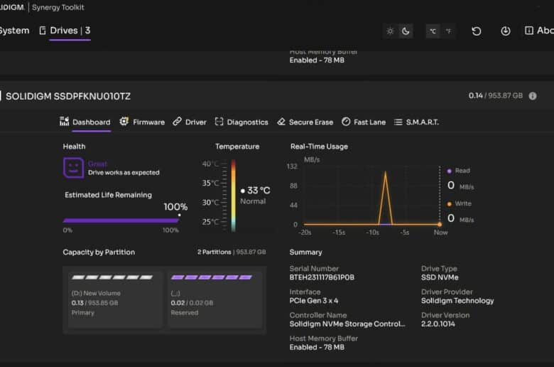Select Celsius temperature unit
The width and height of the screenshot is (554, 367).
click(433, 31)
